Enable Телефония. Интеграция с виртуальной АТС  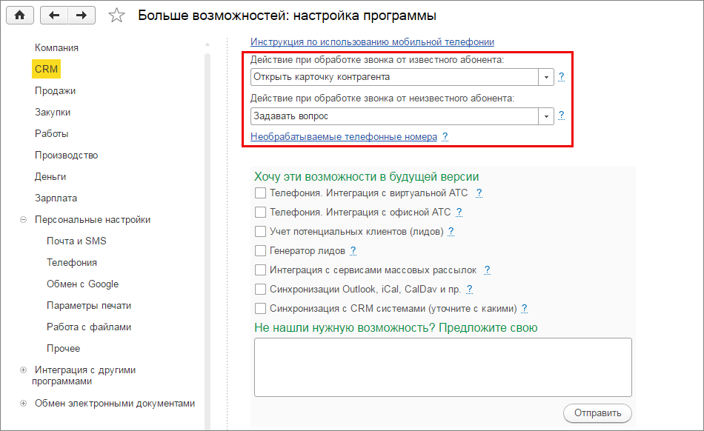pos(260,193)
